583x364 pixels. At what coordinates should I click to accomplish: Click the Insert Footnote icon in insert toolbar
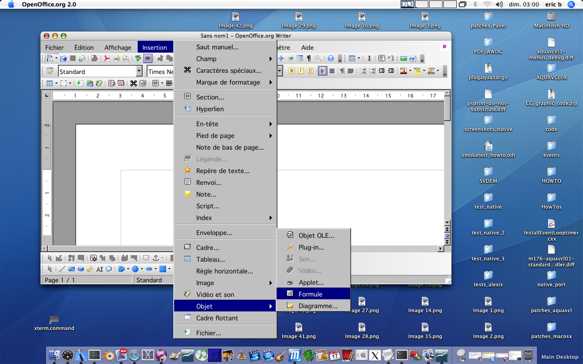(111, 83)
